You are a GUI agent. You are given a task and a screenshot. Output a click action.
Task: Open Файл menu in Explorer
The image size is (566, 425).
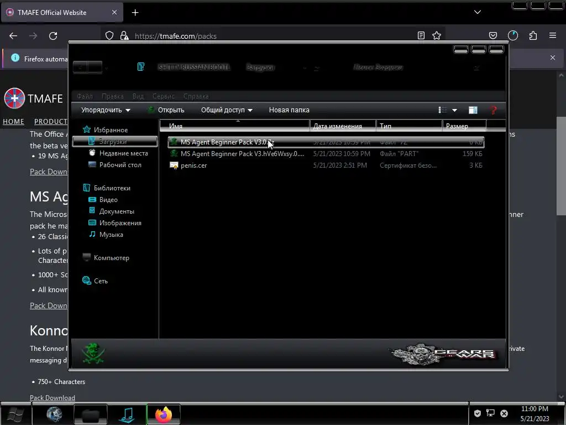click(x=85, y=96)
